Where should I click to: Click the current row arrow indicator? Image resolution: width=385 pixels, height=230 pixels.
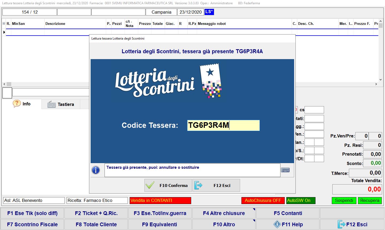coord(4,32)
